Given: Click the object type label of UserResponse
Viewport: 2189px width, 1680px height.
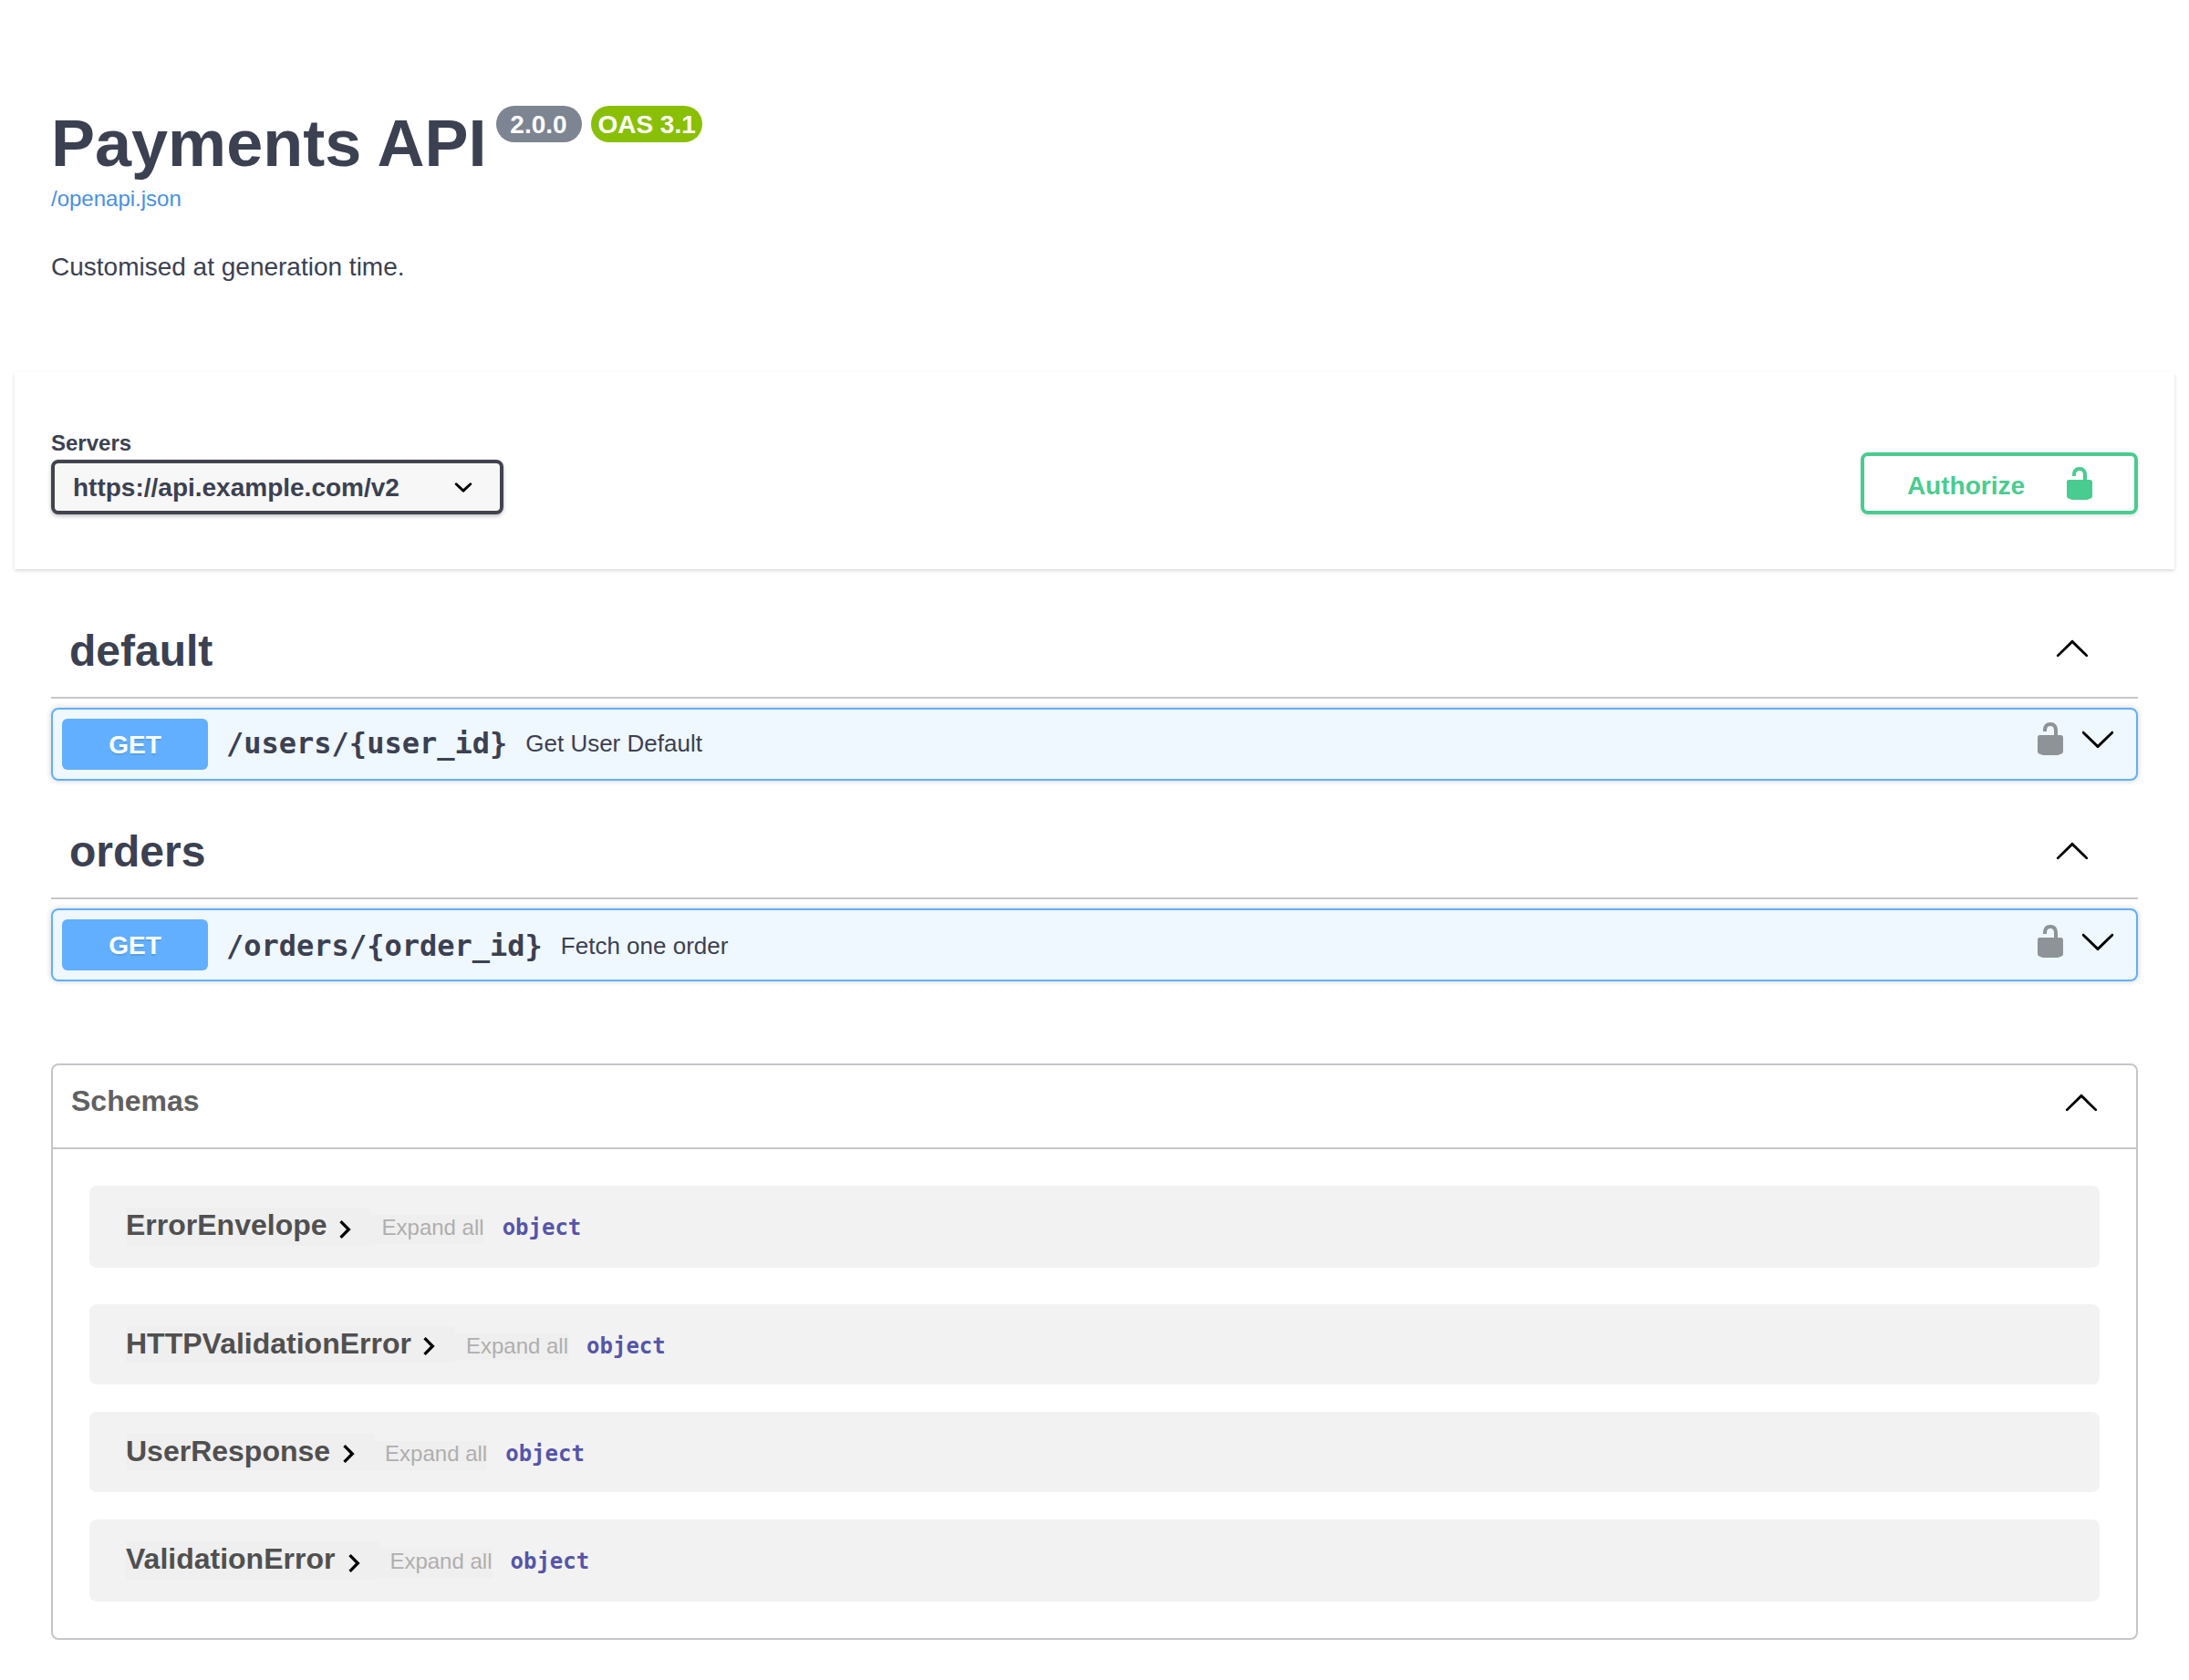Looking at the screenshot, I should pyautogui.click(x=544, y=1454).
